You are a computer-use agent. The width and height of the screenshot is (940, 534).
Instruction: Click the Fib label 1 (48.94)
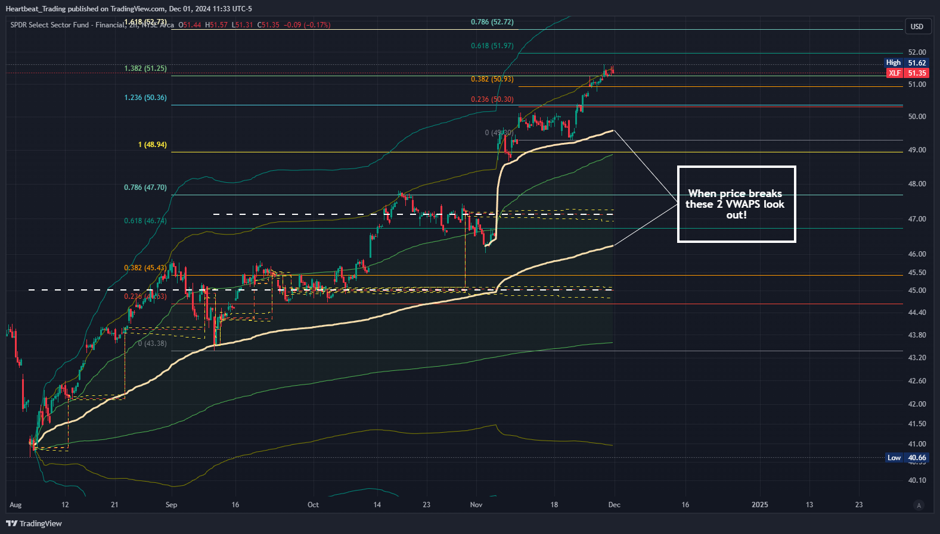pyautogui.click(x=153, y=145)
